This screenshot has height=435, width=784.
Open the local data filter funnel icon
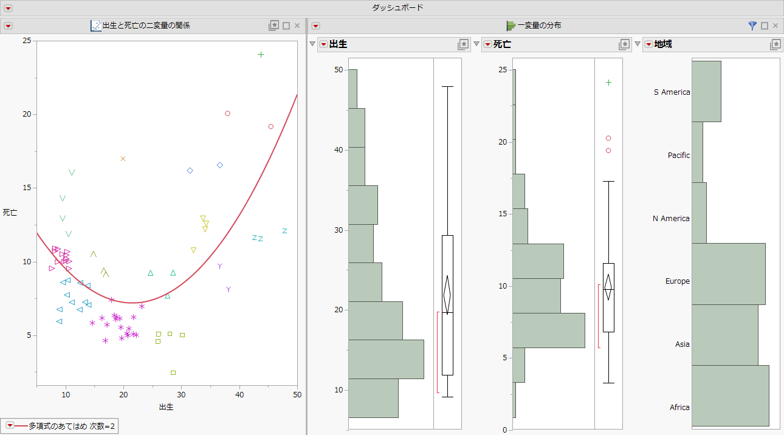coord(752,26)
